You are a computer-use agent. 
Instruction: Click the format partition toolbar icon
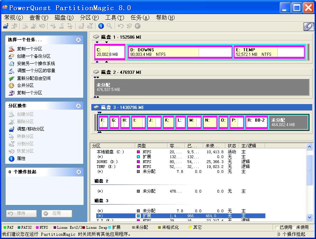[x=62, y=26]
